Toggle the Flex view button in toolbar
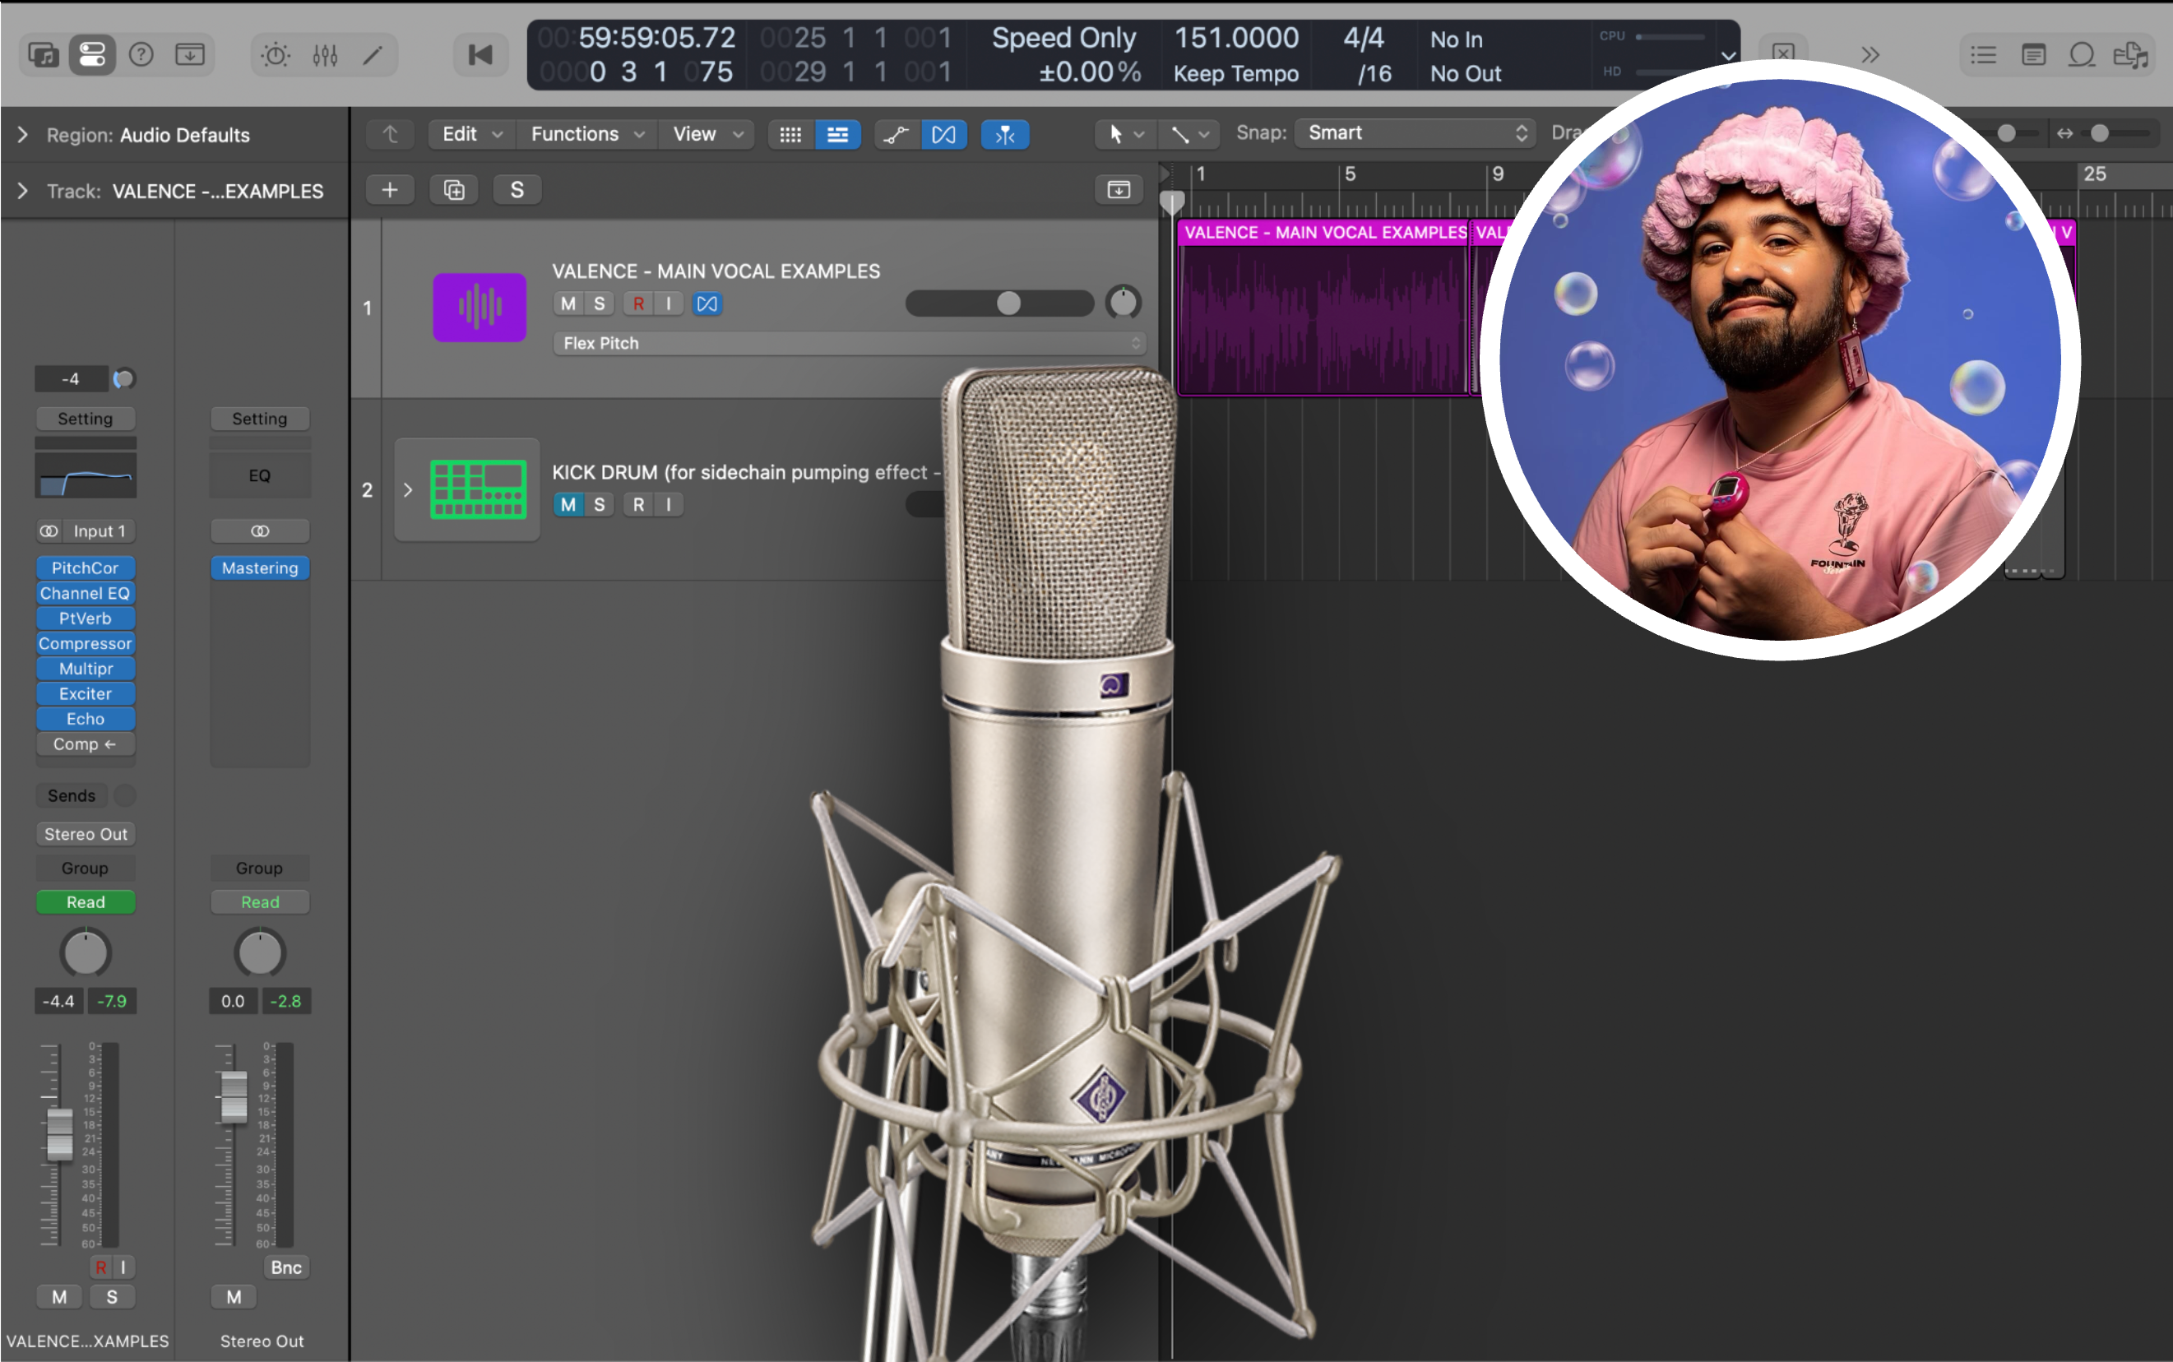2173x1362 pixels. pyautogui.click(x=943, y=134)
